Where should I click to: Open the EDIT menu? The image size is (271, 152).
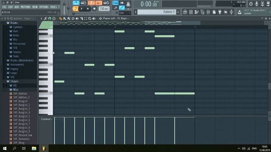point(11,7)
